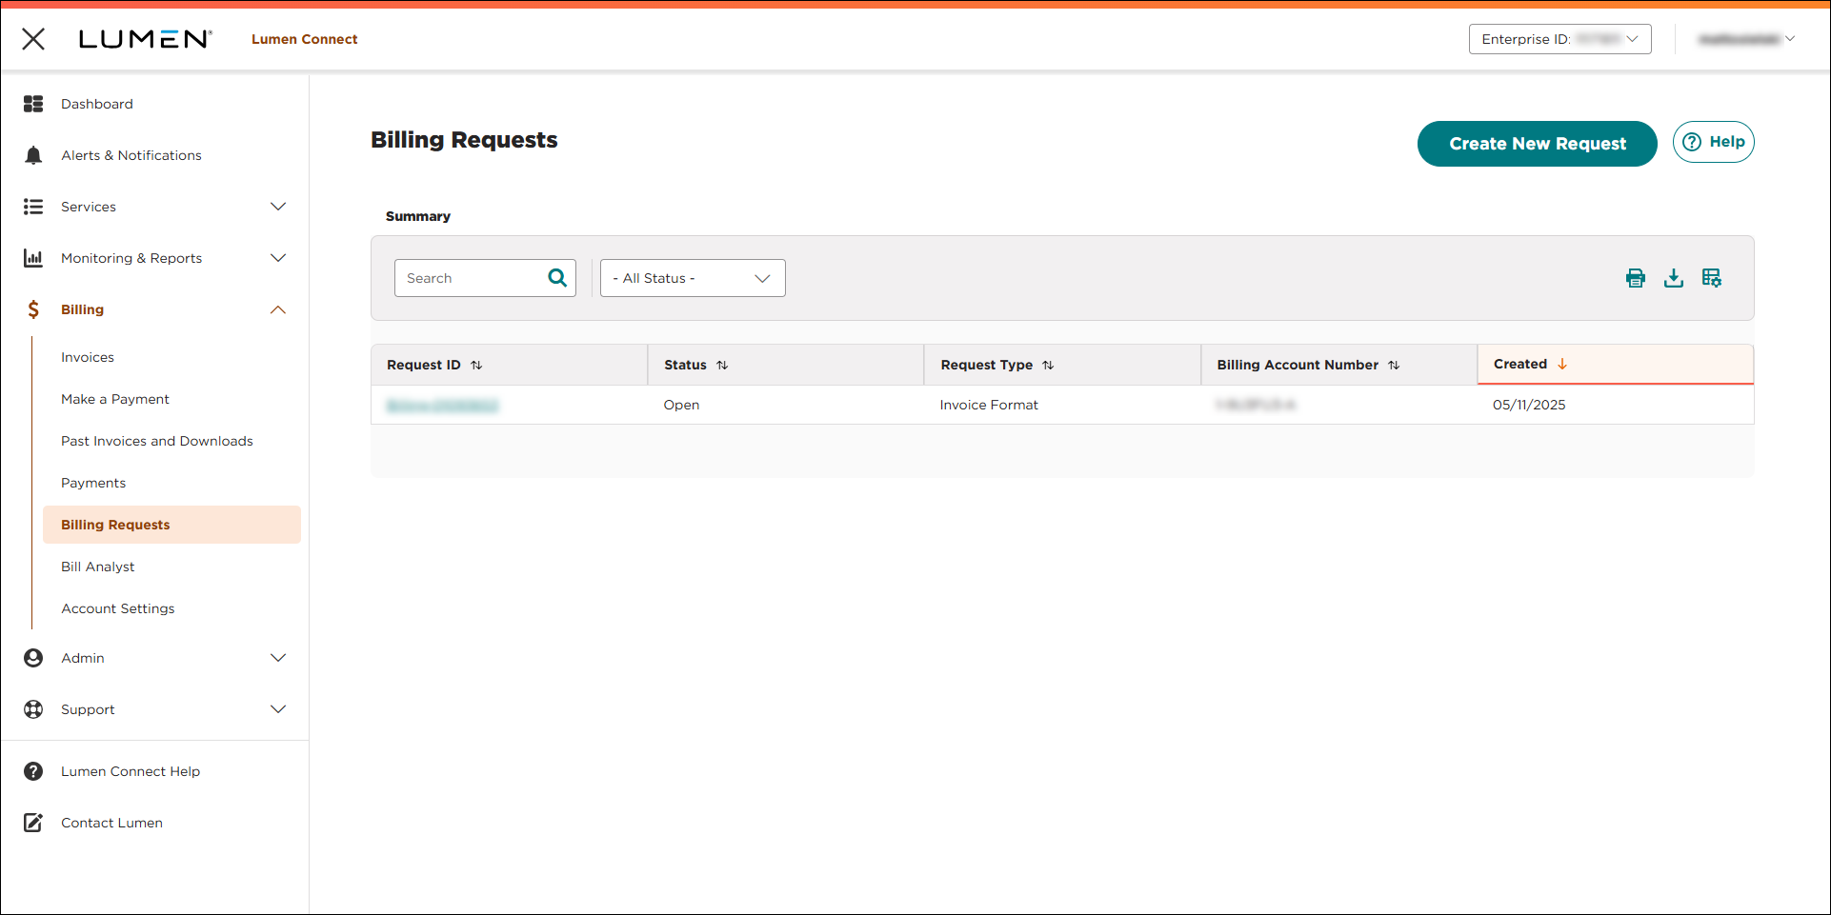The width and height of the screenshot is (1831, 915).
Task: Open the Enterprise ID dropdown
Action: [x=1559, y=39]
